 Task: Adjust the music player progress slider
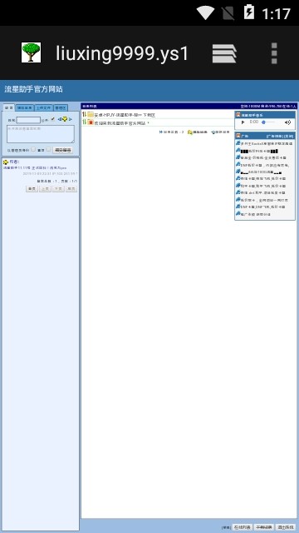coord(269,122)
